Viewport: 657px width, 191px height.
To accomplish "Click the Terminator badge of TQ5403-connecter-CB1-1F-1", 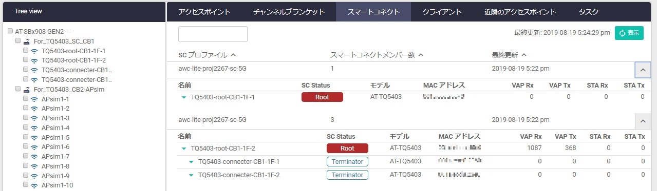I will (x=347, y=162).
